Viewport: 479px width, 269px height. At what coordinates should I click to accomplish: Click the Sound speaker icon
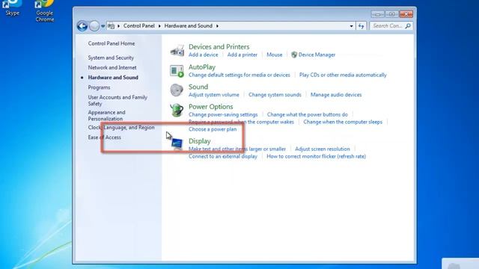tap(177, 90)
